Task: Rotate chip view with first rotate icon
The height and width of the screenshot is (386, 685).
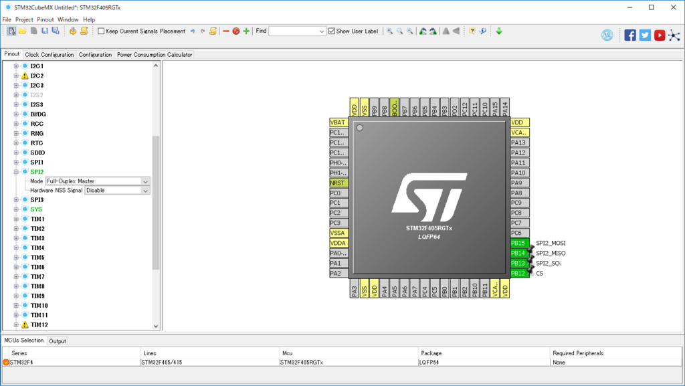Action: point(423,31)
